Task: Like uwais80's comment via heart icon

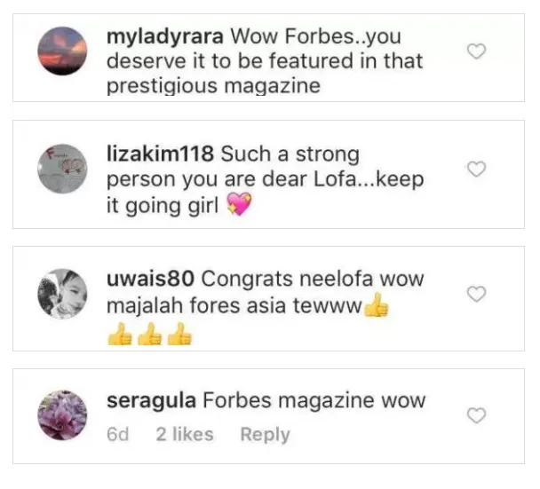Action: [476, 294]
